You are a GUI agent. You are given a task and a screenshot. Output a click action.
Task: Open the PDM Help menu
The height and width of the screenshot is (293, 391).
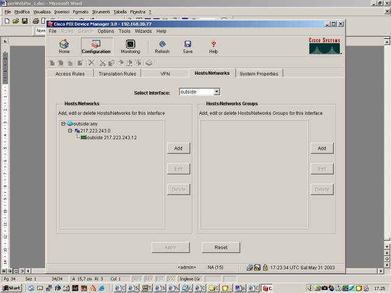(x=161, y=31)
